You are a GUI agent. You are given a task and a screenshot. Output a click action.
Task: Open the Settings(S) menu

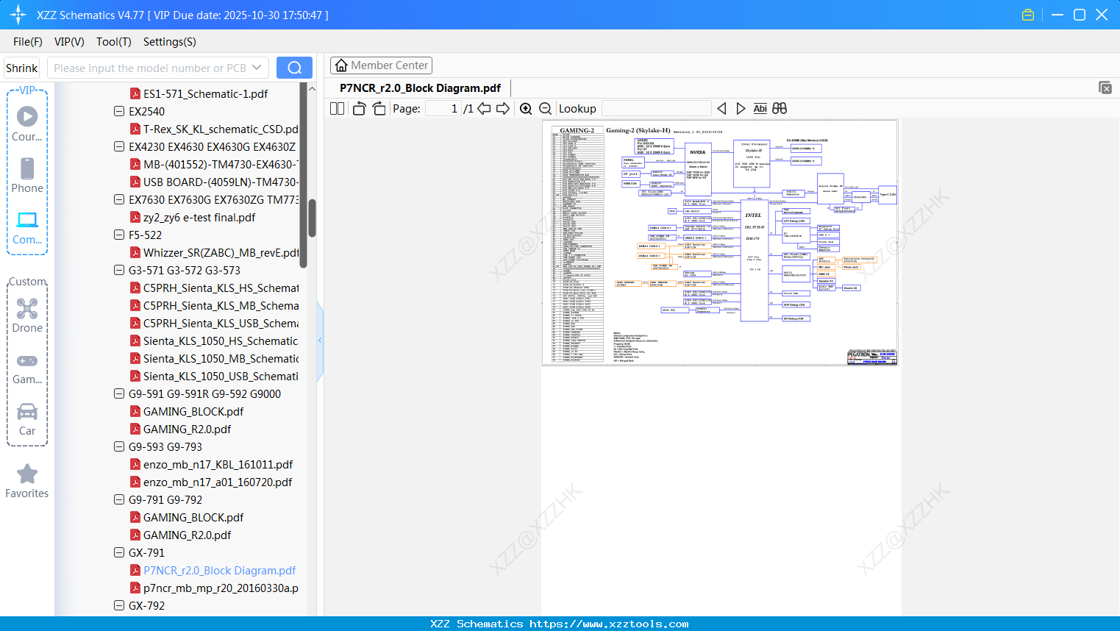pos(170,42)
